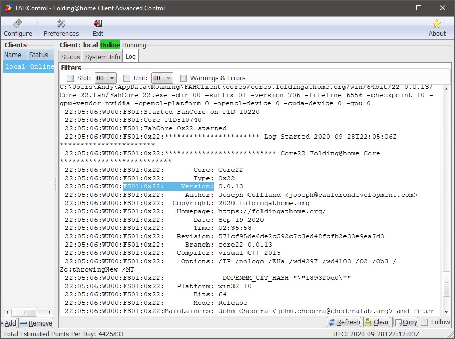This screenshot has width=455, height=339.
Task: Click log scrollbar down arrow
Action: tap(446, 312)
